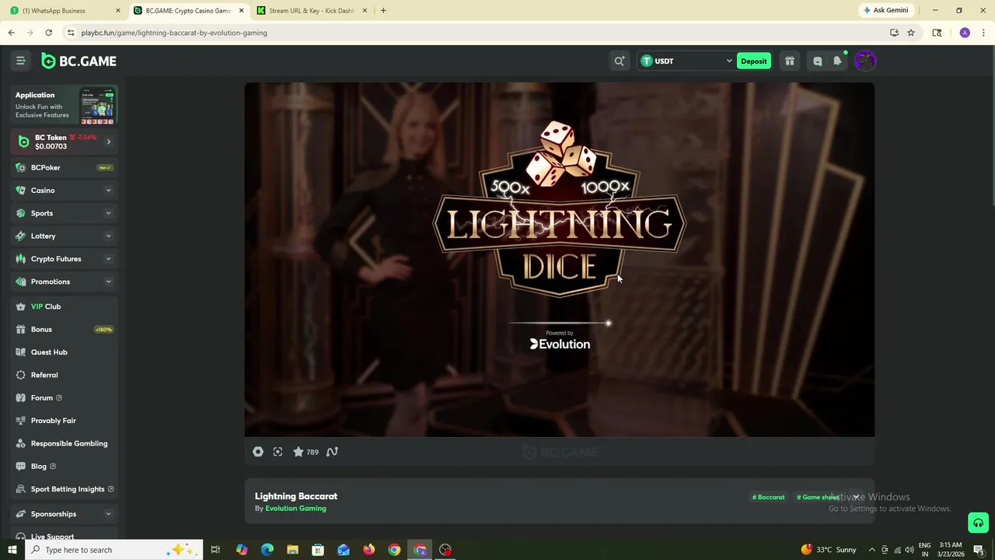The height and width of the screenshot is (560, 995).
Task: Open the Chrome profile avatar in the toolbar
Action: (965, 33)
